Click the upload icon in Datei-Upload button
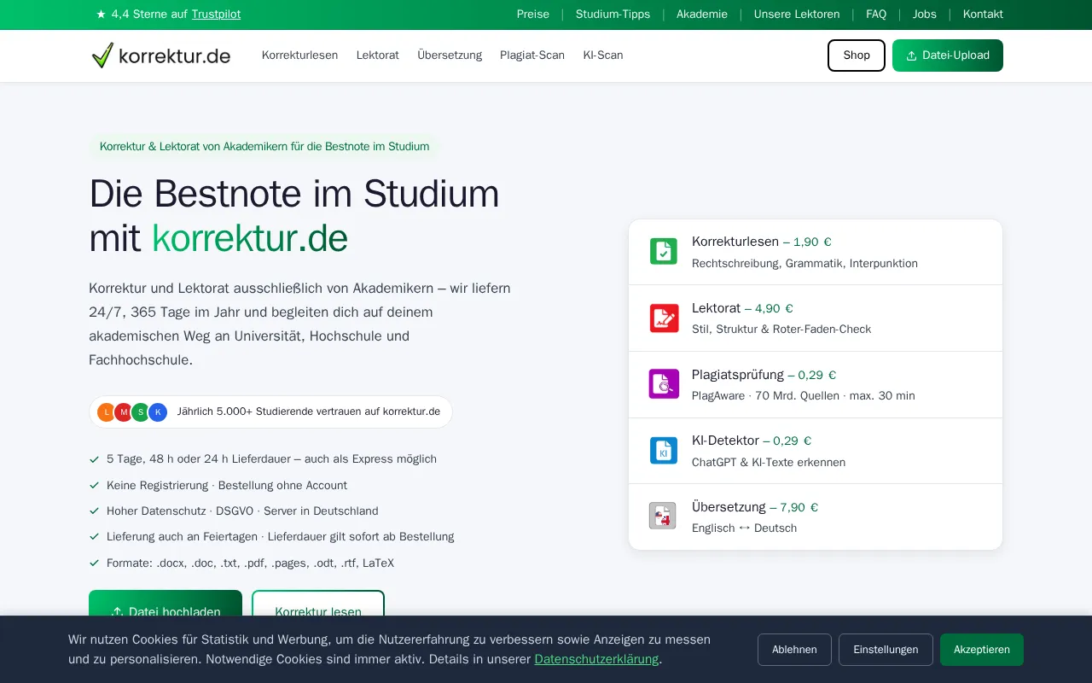Viewport: 1092px width, 683px height. (911, 55)
